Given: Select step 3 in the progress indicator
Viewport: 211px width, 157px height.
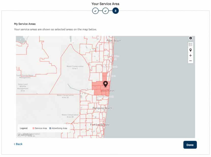Looking at the screenshot, I should 115,11.
